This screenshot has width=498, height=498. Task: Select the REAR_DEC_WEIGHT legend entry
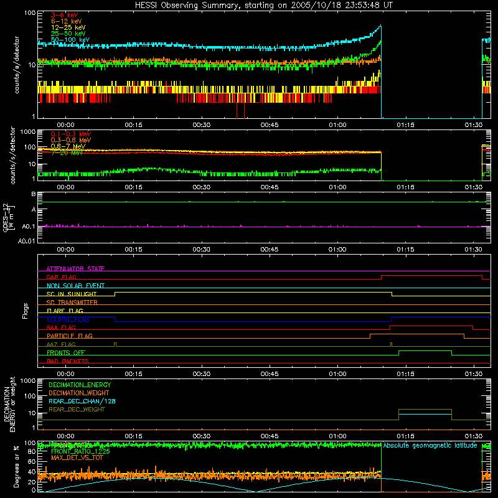tap(77, 410)
